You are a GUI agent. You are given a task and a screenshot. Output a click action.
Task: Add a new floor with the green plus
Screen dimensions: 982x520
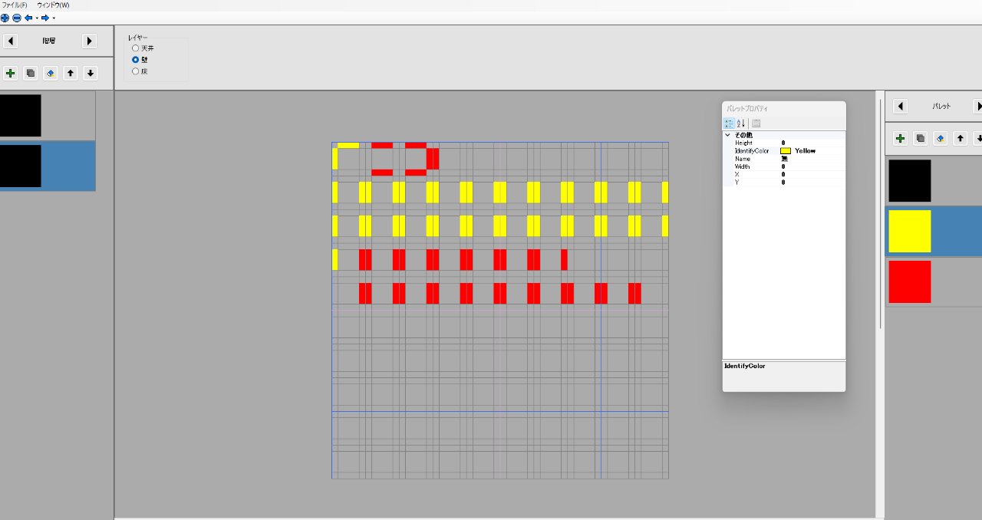point(11,74)
